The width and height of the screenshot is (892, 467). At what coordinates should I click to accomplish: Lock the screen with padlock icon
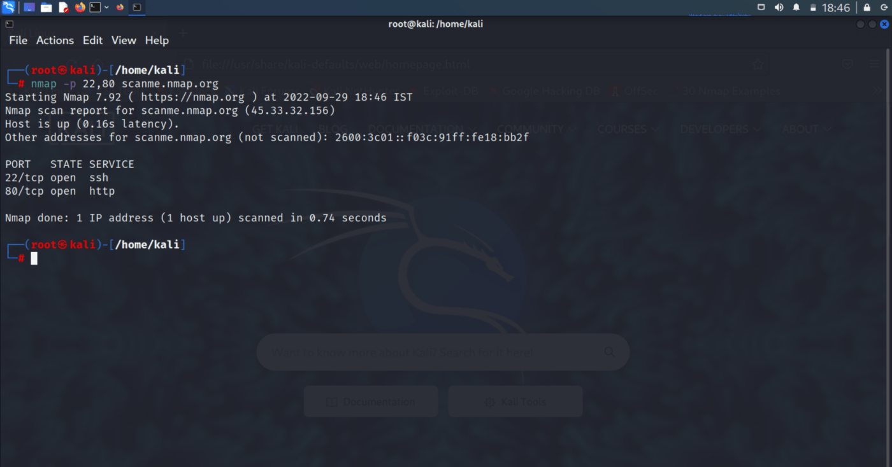pyautogui.click(x=867, y=8)
